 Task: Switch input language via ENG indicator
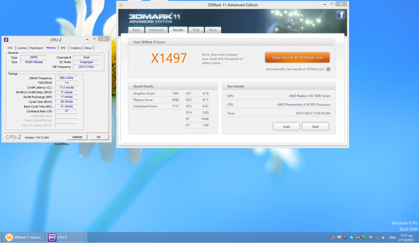392,237
